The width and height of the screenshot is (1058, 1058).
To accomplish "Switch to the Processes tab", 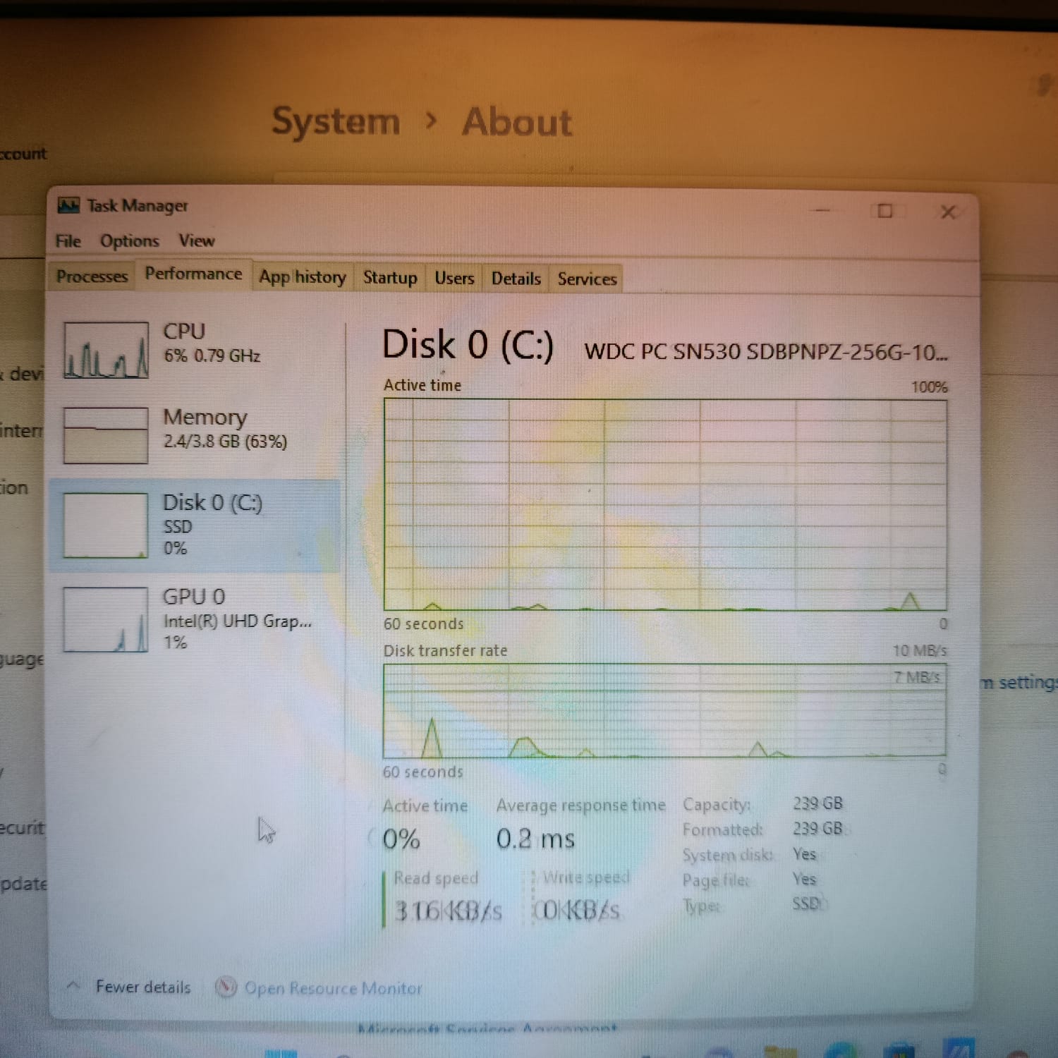I will pyautogui.click(x=92, y=276).
